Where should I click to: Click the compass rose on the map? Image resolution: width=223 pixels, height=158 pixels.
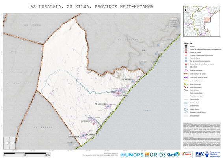tap(9, 143)
